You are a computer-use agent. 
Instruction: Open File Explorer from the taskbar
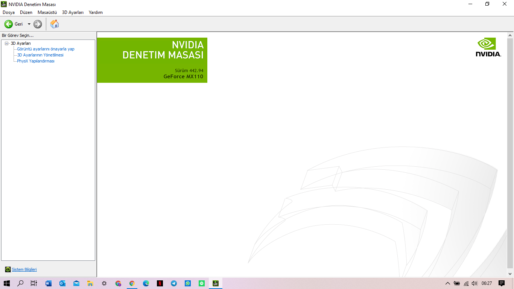[90, 283]
